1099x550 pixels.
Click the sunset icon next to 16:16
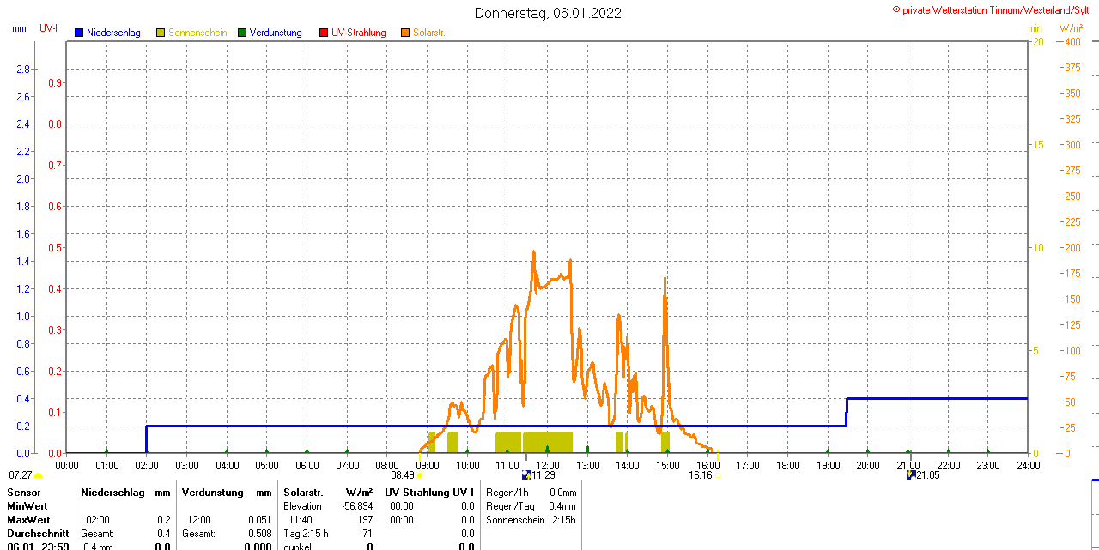tap(719, 475)
